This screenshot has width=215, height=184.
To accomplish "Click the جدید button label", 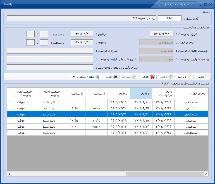I will click(x=201, y=77).
